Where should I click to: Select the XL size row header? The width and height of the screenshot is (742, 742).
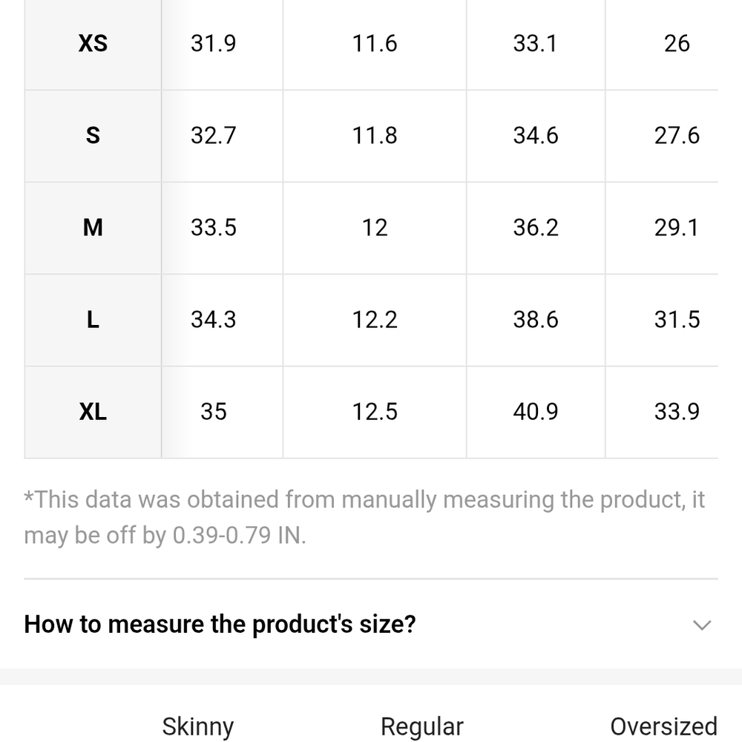pos(93,412)
